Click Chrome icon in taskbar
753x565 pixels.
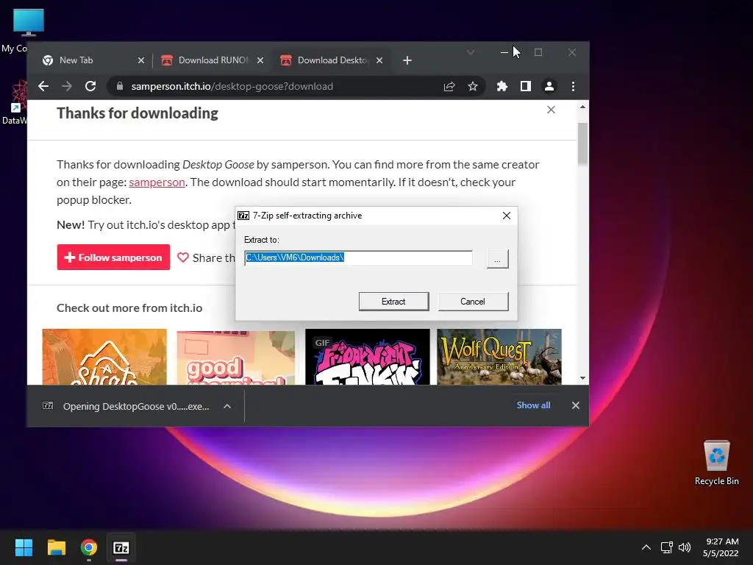tap(89, 547)
